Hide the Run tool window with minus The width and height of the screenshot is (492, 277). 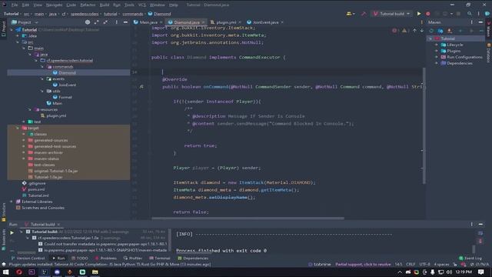[x=480, y=224]
